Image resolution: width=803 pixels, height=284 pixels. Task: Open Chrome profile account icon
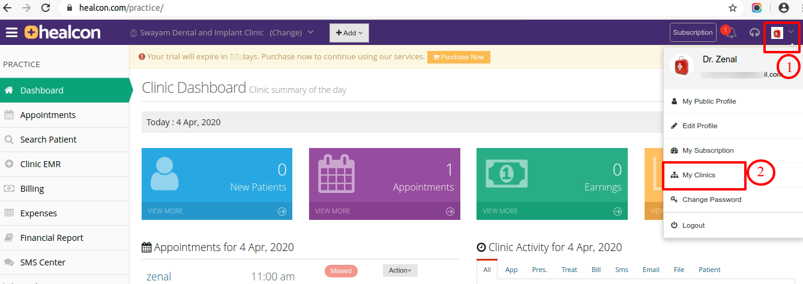click(x=784, y=8)
